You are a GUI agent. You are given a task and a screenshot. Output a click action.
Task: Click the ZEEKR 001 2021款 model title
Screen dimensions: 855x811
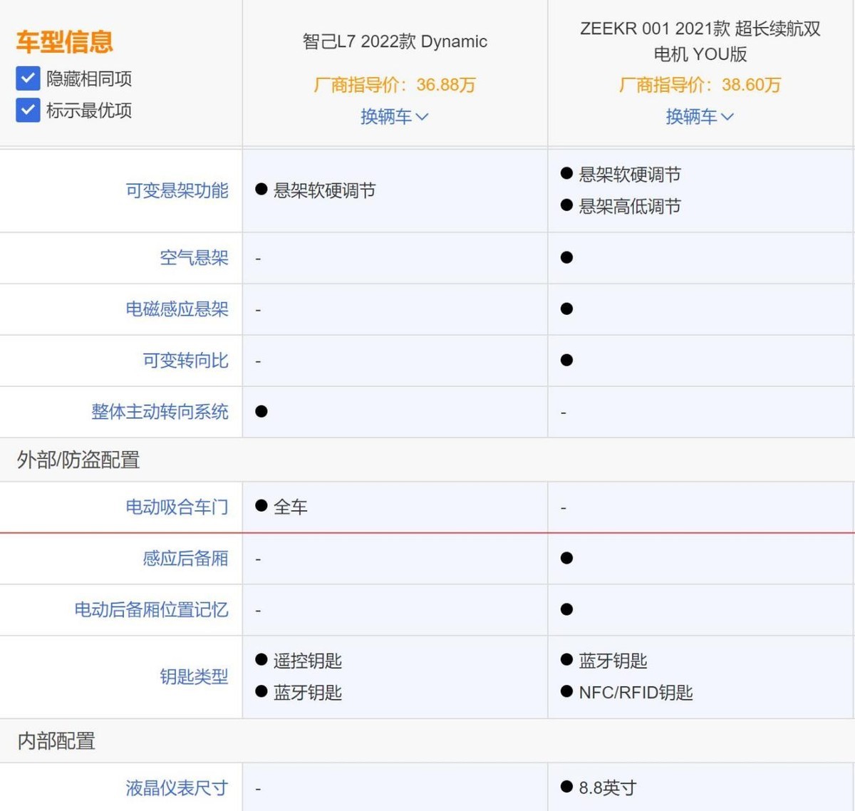(700, 41)
